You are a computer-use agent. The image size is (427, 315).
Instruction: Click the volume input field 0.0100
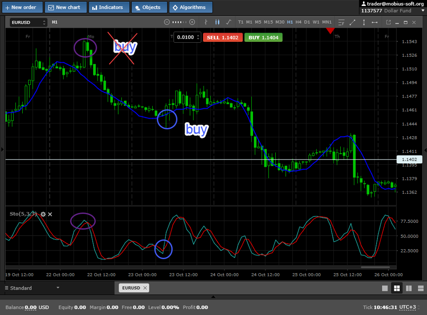pyautogui.click(x=185, y=37)
